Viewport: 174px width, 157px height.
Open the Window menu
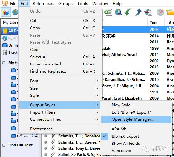tap(100, 4)
